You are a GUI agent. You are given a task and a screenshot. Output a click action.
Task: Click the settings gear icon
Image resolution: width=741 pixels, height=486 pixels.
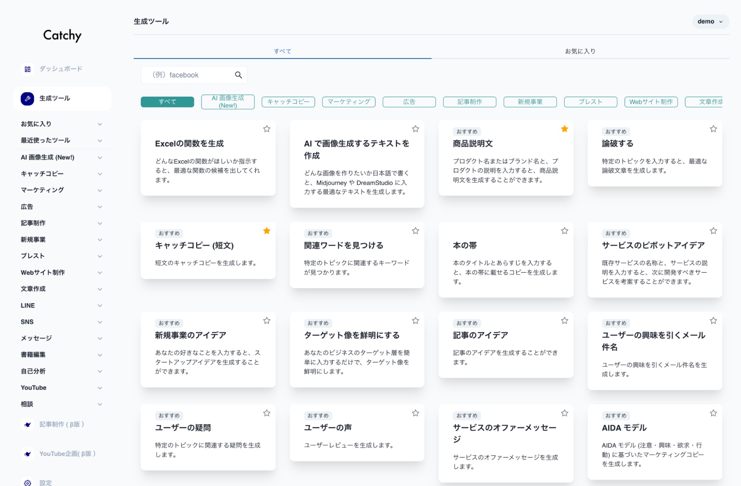27,482
